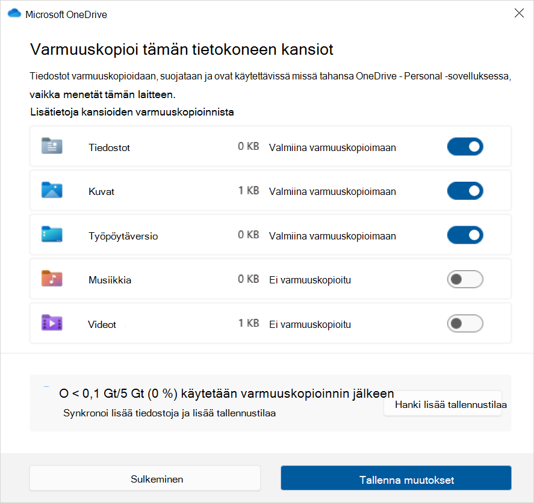
Task: Click the storage usage text 0,1 Gt/5 Gt
Action: 226,393
